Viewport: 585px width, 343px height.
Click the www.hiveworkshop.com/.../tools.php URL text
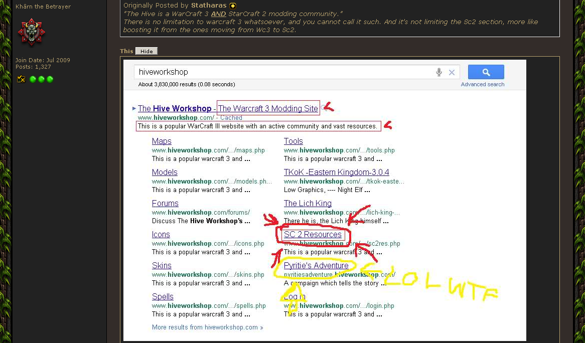339,150
